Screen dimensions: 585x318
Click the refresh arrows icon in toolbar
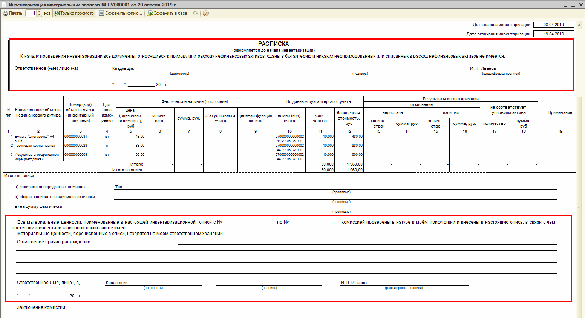(195, 13)
